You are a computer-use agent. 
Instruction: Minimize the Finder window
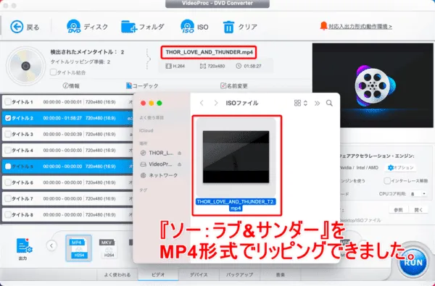click(x=152, y=103)
